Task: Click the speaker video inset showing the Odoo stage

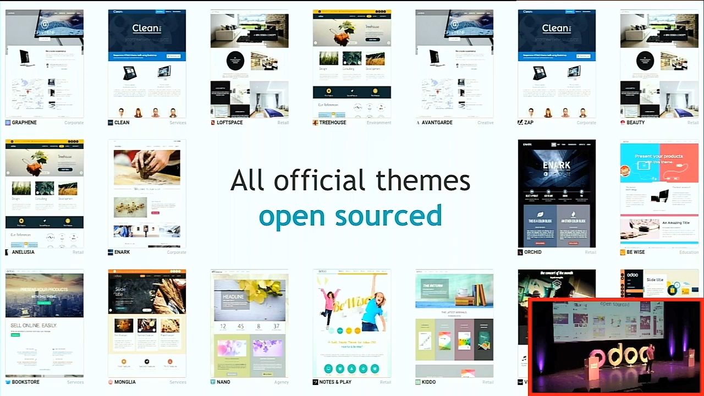Action: point(615,346)
